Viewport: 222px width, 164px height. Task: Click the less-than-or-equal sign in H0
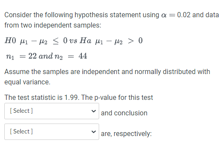tap(56, 41)
